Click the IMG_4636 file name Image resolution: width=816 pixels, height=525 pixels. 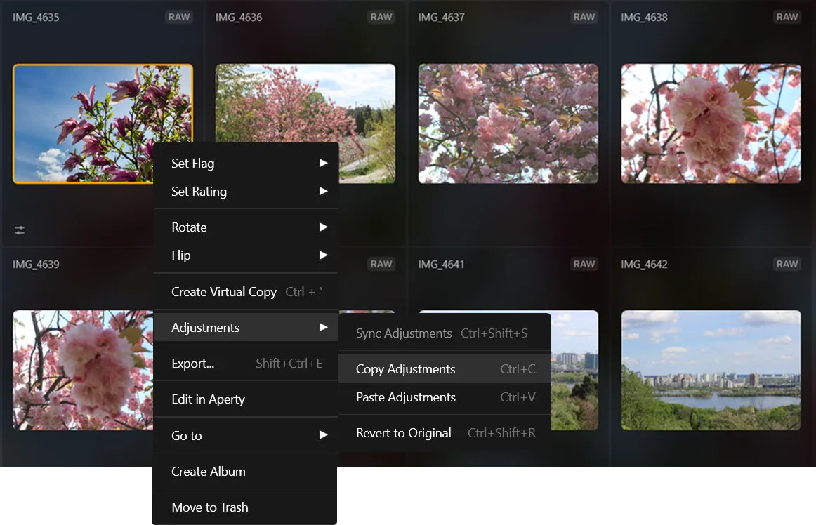pos(239,17)
